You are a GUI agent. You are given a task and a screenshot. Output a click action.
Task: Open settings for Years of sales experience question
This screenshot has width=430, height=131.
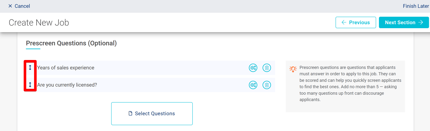[253, 68]
